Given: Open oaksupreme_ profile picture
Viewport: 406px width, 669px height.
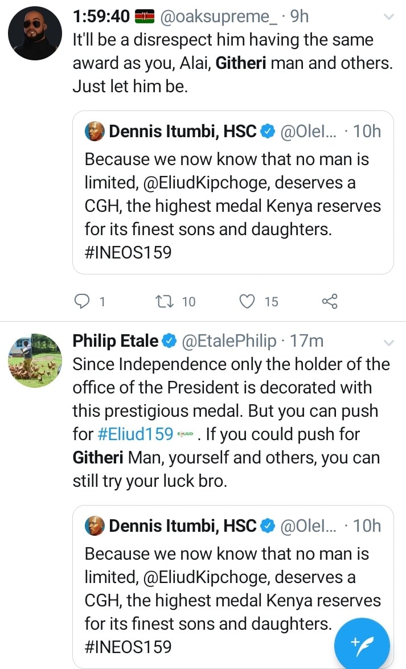Looking at the screenshot, I should (35, 33).
